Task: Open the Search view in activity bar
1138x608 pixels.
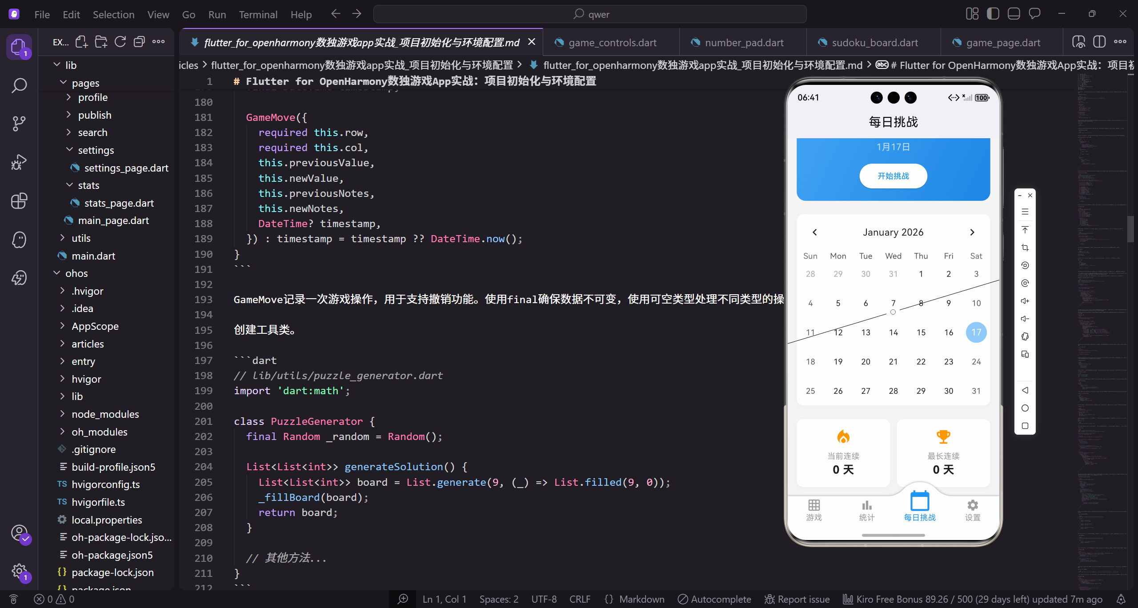Action: 19,85
